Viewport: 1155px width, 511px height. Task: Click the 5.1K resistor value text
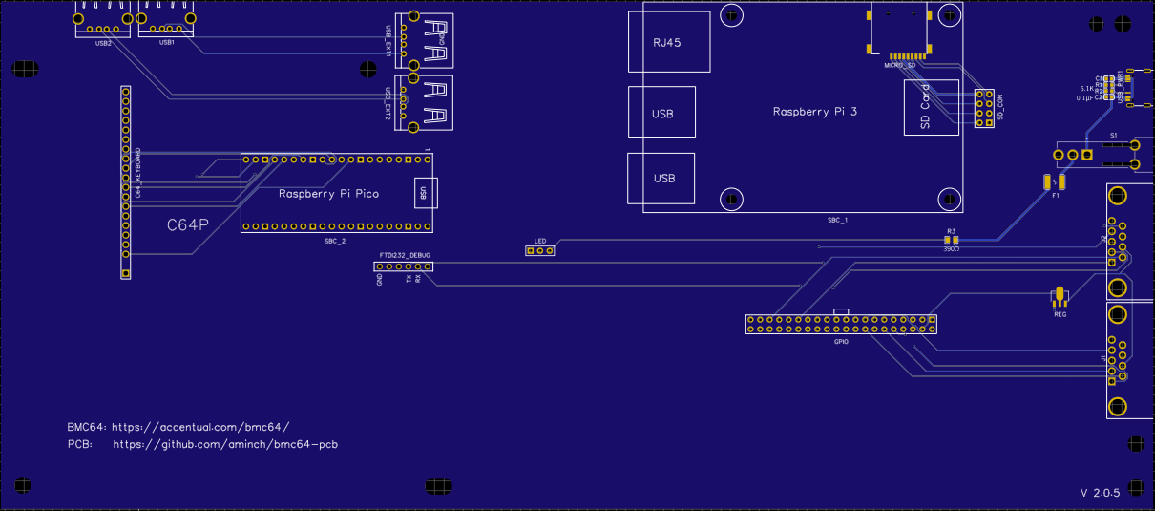[x=1086, y=90]
